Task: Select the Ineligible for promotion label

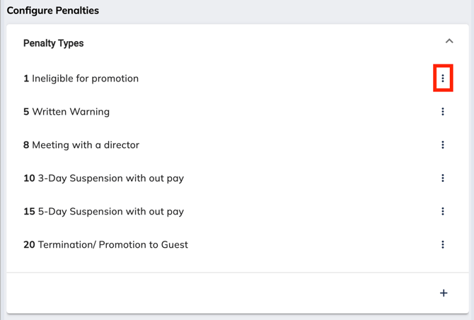Action: coord(85,79)
